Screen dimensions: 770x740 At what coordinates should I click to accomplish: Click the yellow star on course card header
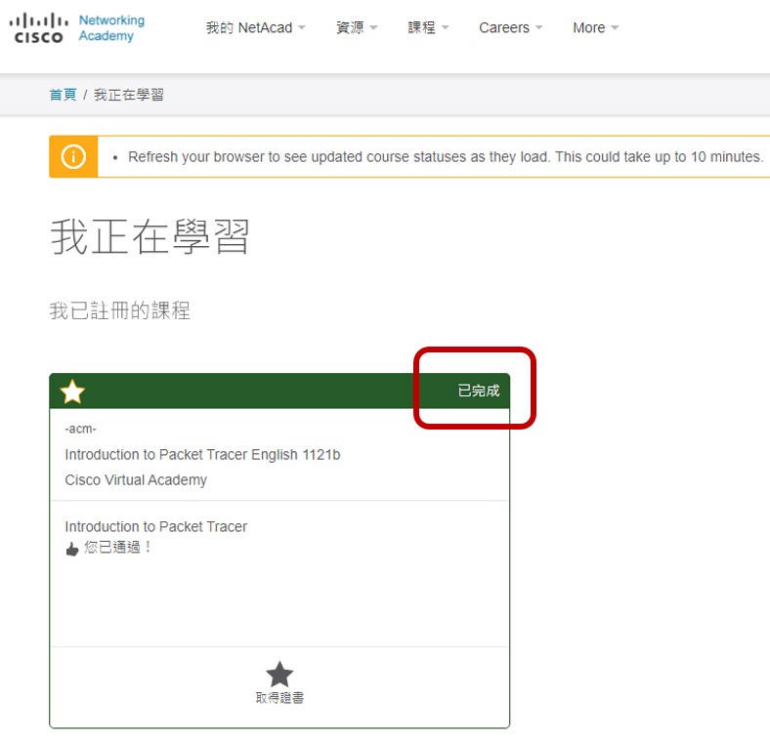point(72,391)
